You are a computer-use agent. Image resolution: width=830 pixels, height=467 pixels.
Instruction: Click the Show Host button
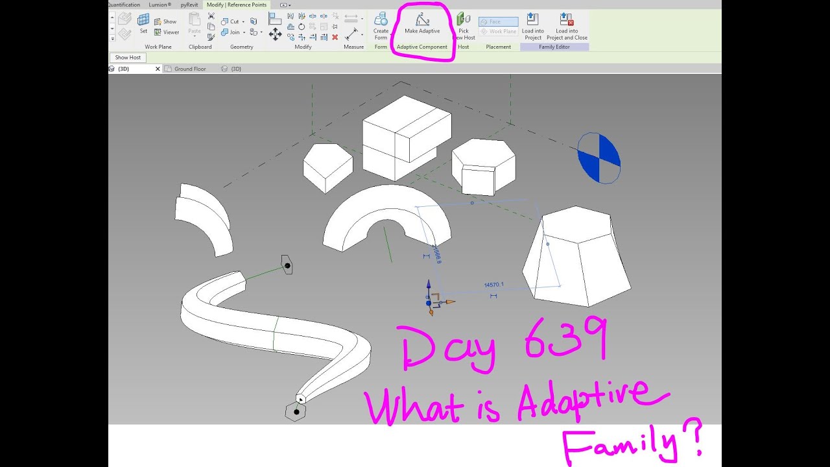tap(128, 58)
